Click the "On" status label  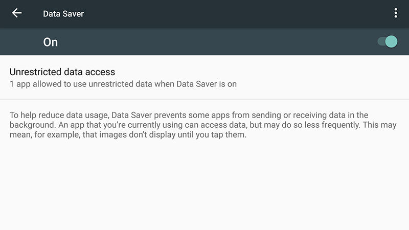pyautogui.click(x=51, y=42)
